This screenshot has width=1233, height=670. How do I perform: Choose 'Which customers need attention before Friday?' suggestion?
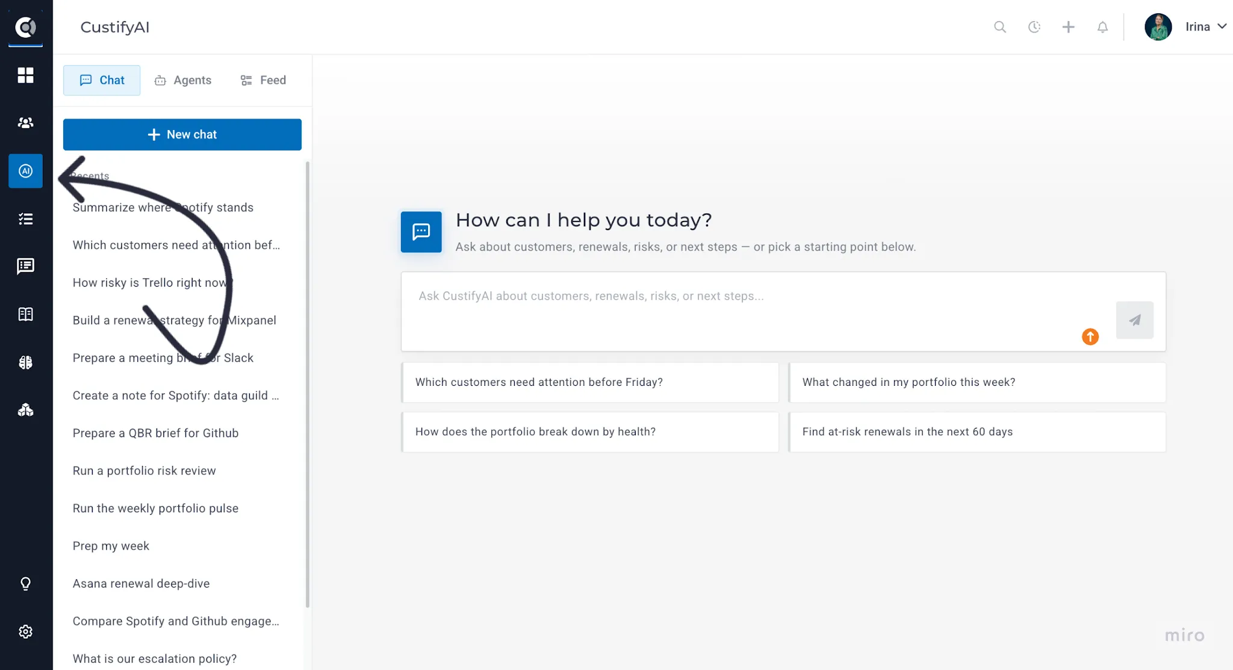point(590,382)
